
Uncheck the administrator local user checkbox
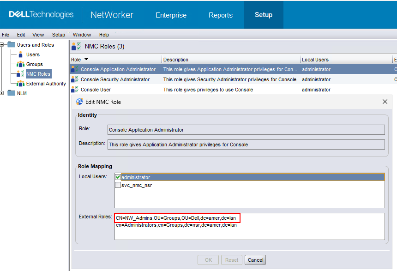click(x=118, y=177)
